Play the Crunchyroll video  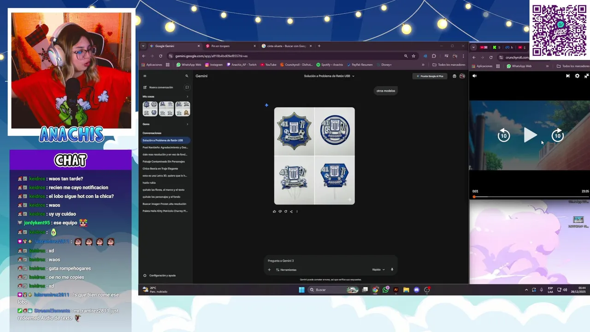(x=531, y=136)
